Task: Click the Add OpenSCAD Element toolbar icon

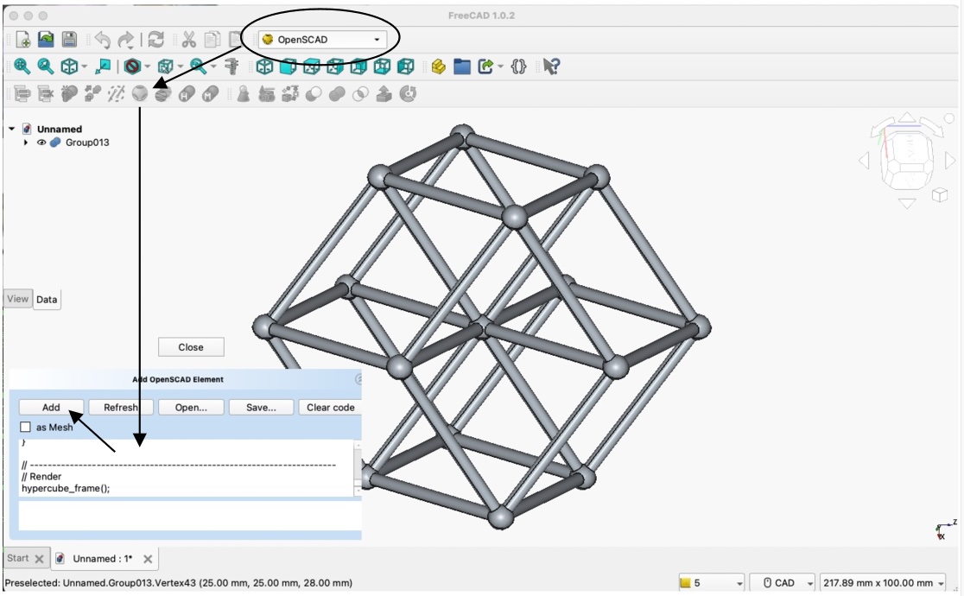Action: click(141, 94)
